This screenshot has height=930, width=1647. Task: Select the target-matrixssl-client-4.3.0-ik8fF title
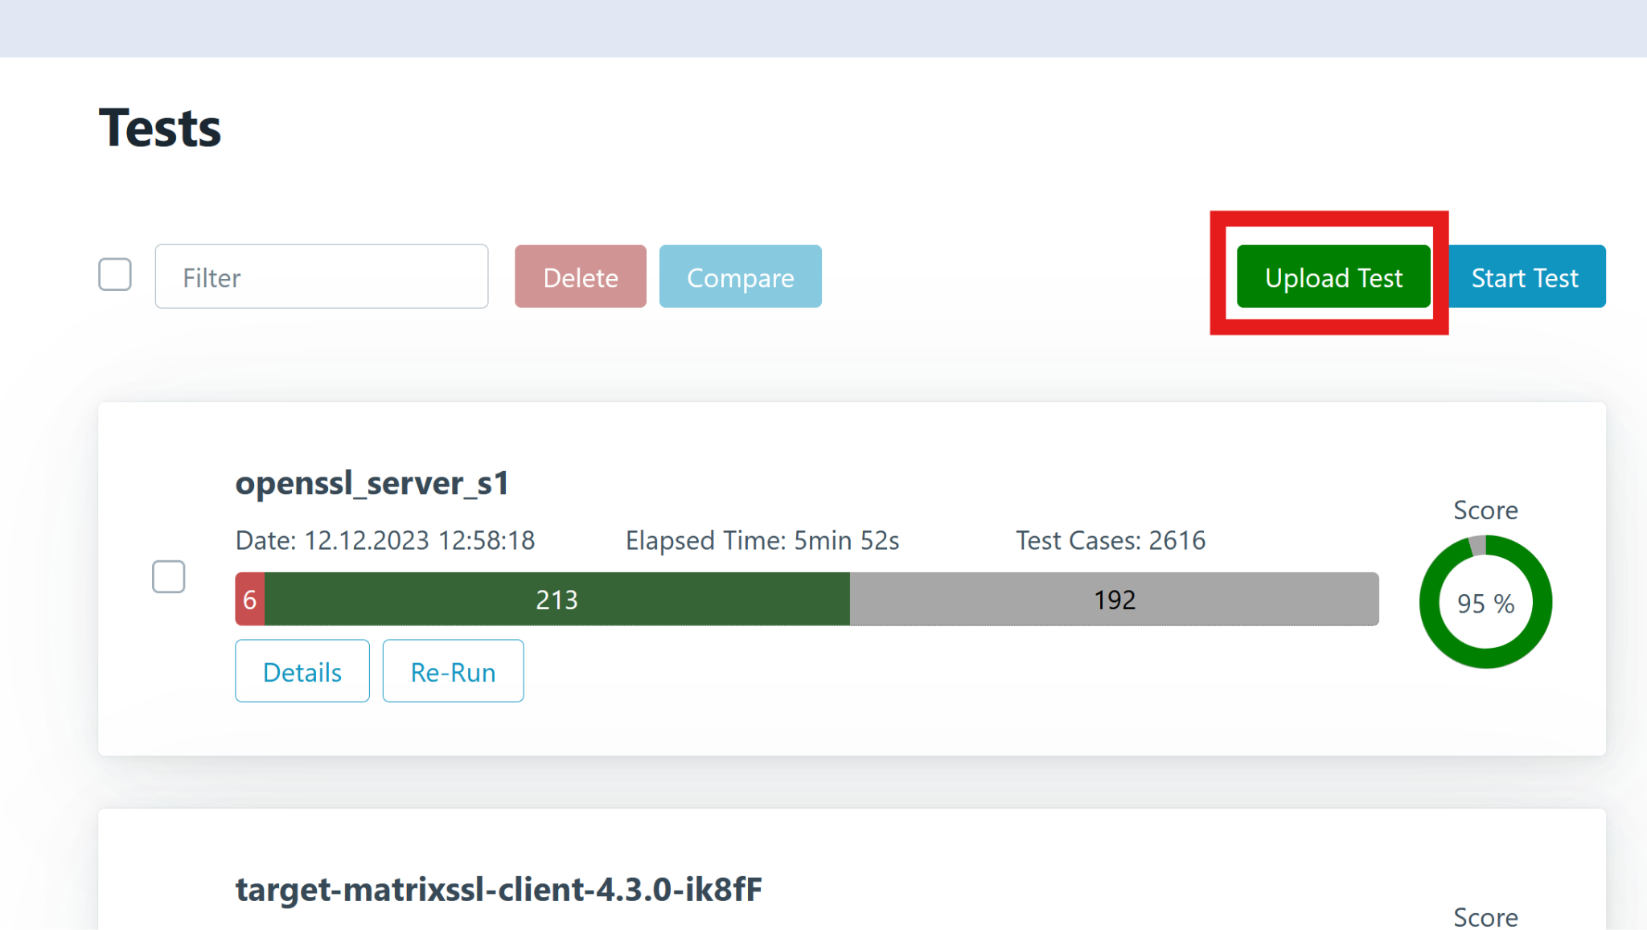click(x=499, y=890)
